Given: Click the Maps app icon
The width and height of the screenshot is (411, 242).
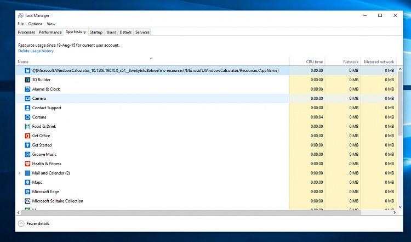Looking at the screenshot, I should click(x=27, y=182).
